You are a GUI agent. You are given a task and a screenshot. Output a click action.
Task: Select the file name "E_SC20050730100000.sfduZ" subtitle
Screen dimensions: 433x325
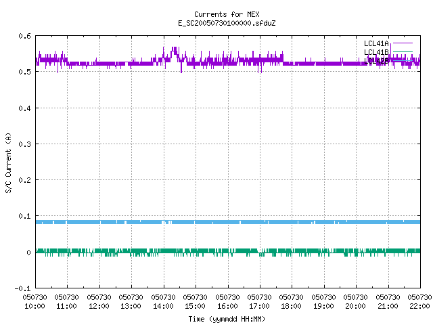click(227, 23)
